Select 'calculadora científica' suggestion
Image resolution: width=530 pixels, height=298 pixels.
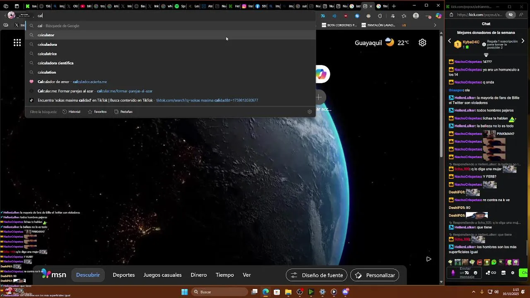[x=170, y=63]
